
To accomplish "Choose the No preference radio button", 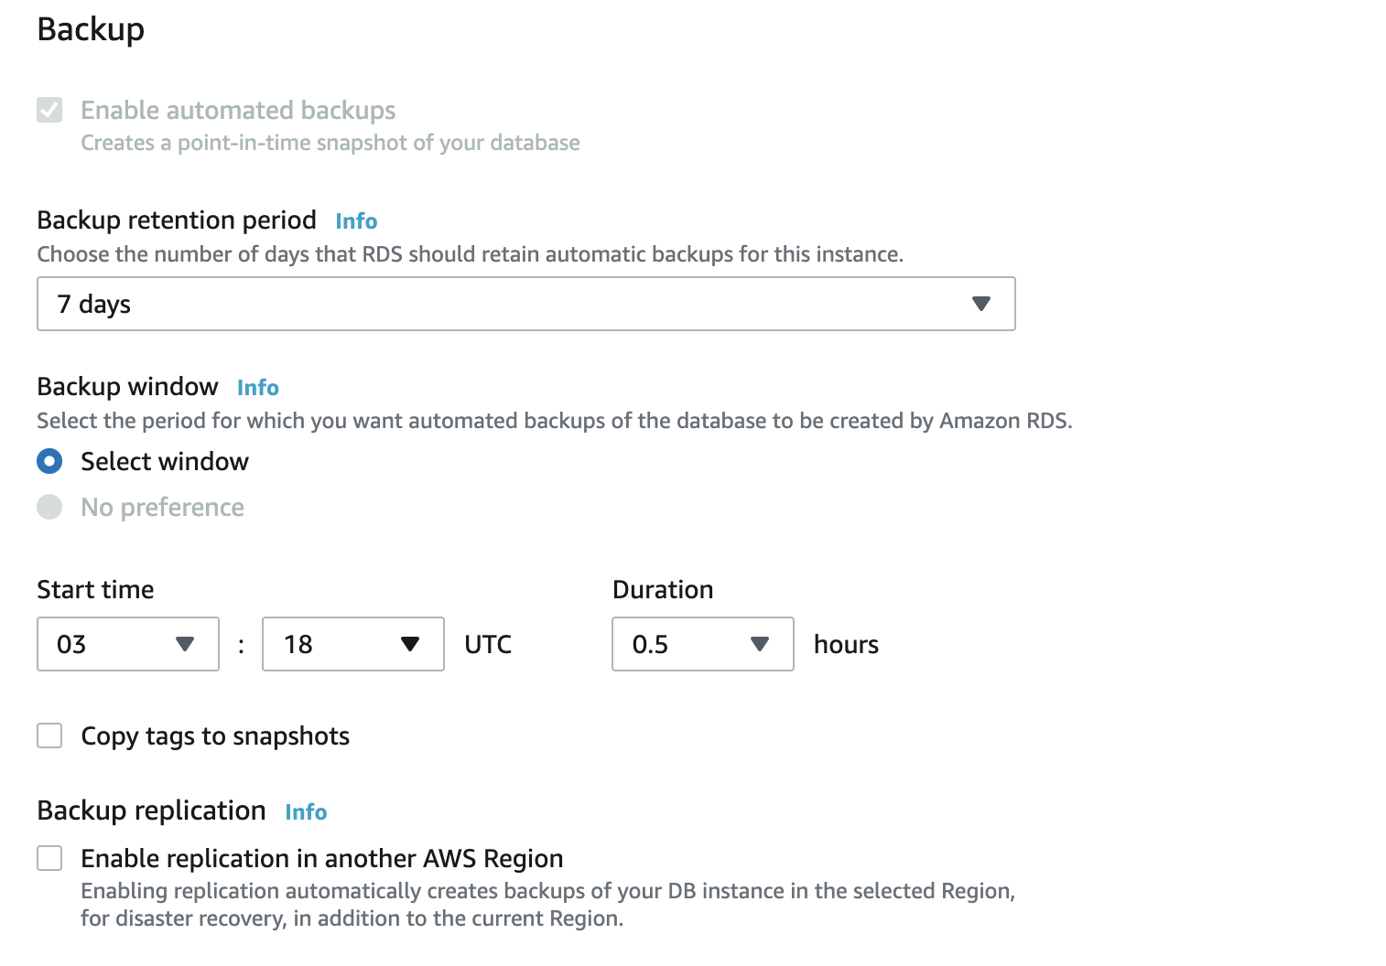I will pos(49,507).
